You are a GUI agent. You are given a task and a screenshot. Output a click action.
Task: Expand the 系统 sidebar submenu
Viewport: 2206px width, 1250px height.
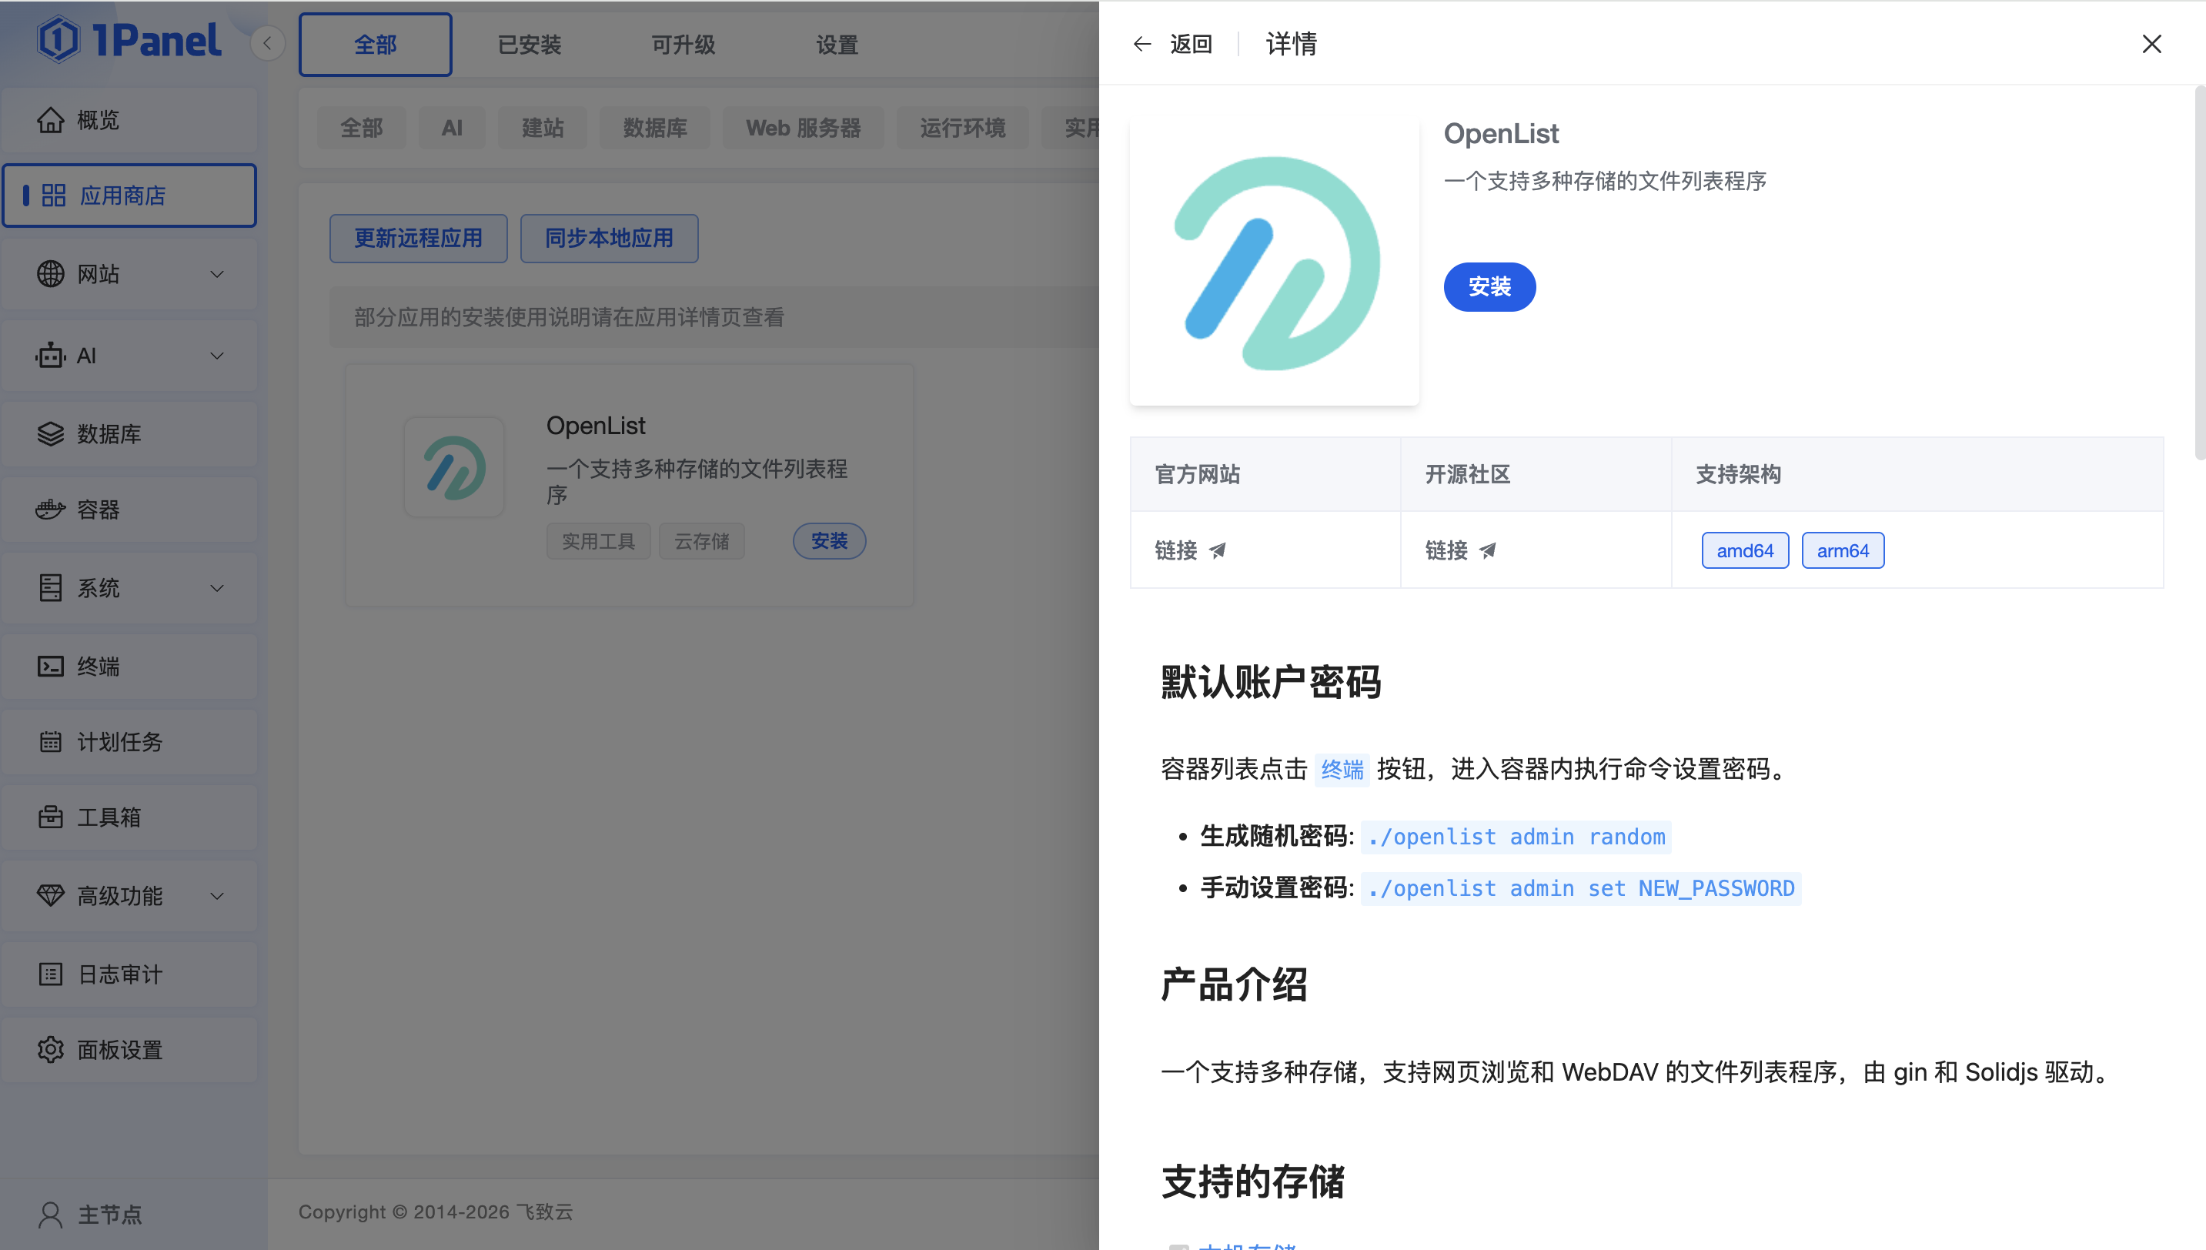coord(217,588)
